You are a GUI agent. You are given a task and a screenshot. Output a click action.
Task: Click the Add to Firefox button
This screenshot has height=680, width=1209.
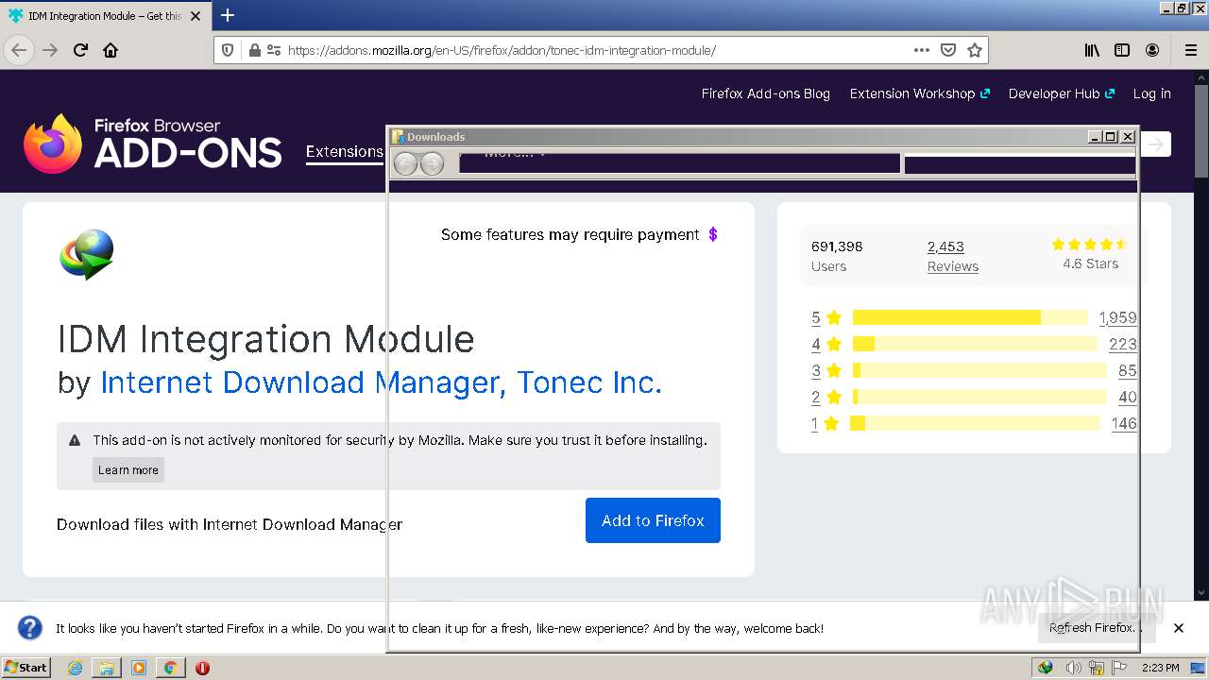click(x=653, y=520)
